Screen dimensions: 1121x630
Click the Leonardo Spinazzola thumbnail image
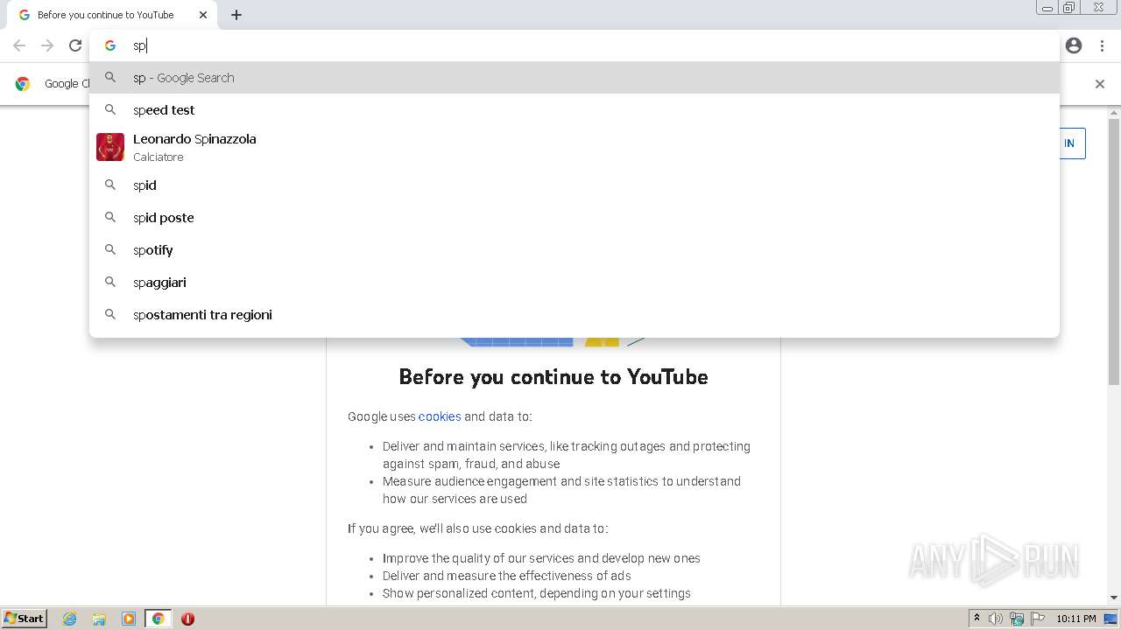click(110, 147)
